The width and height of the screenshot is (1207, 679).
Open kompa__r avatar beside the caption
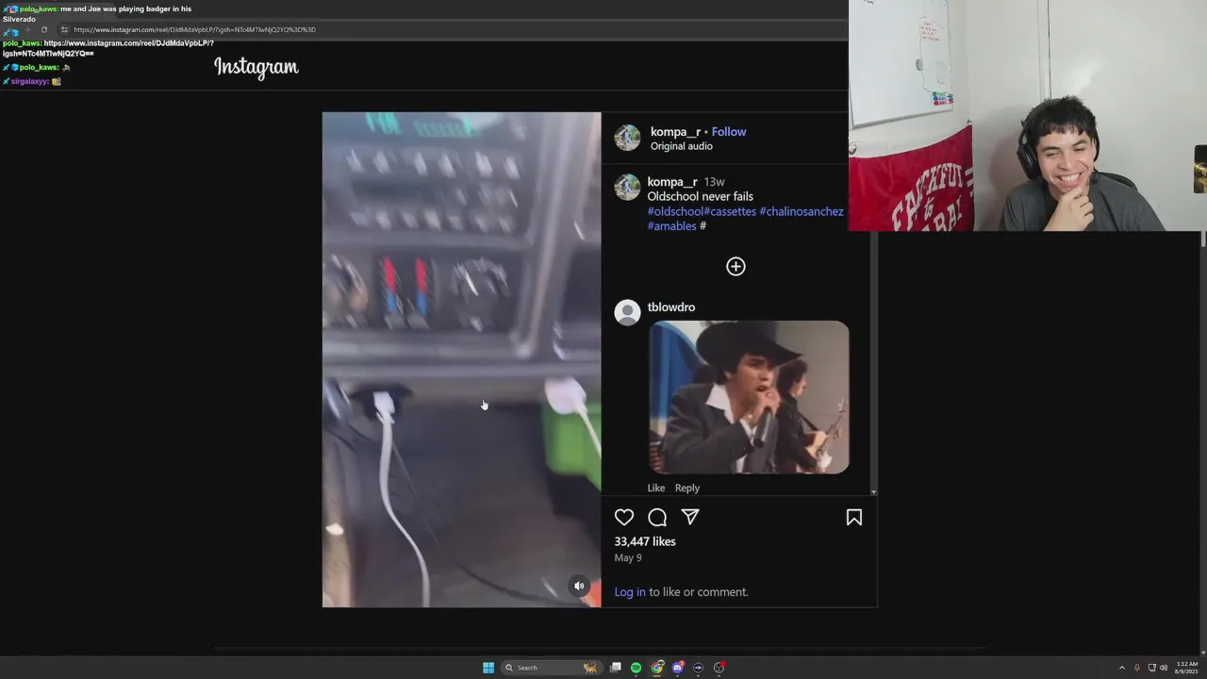(x=627, y=188)
